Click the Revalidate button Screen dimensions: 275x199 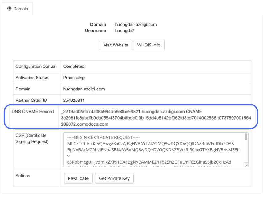[x=78, y=178]
